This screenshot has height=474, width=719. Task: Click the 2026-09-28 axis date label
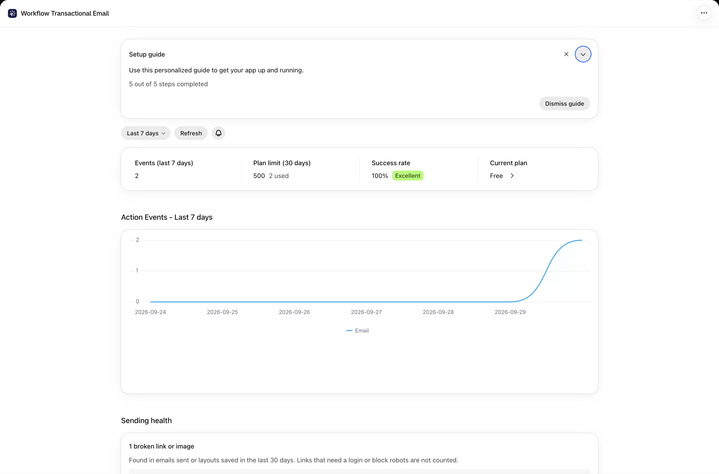438,312
